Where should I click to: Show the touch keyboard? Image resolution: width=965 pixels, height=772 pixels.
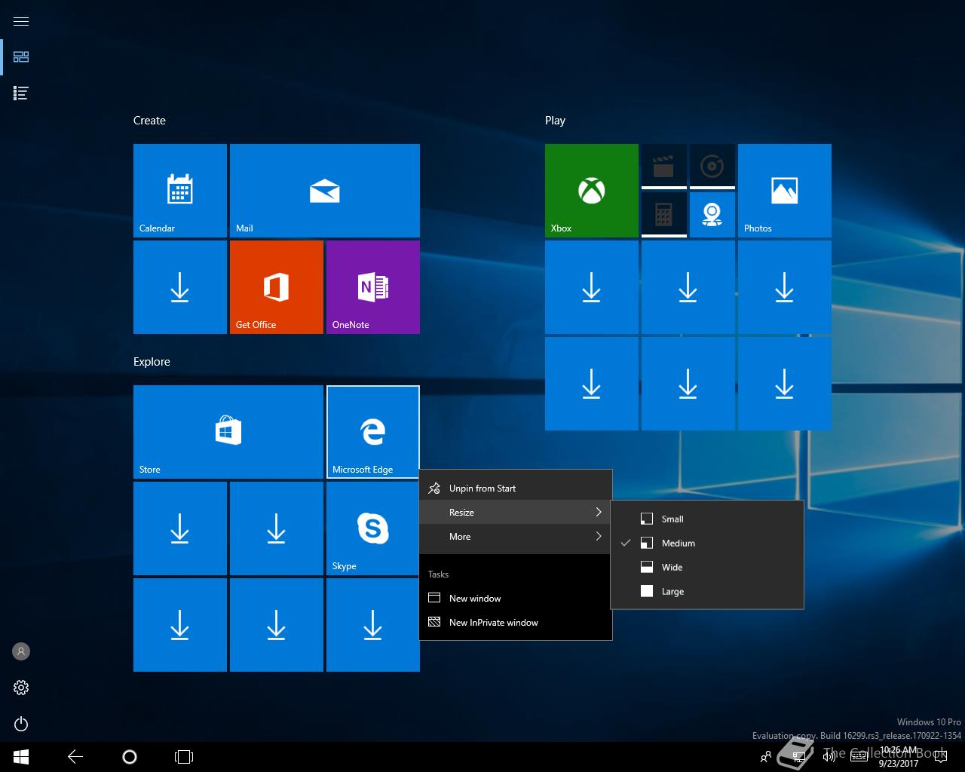coord(858,757)
